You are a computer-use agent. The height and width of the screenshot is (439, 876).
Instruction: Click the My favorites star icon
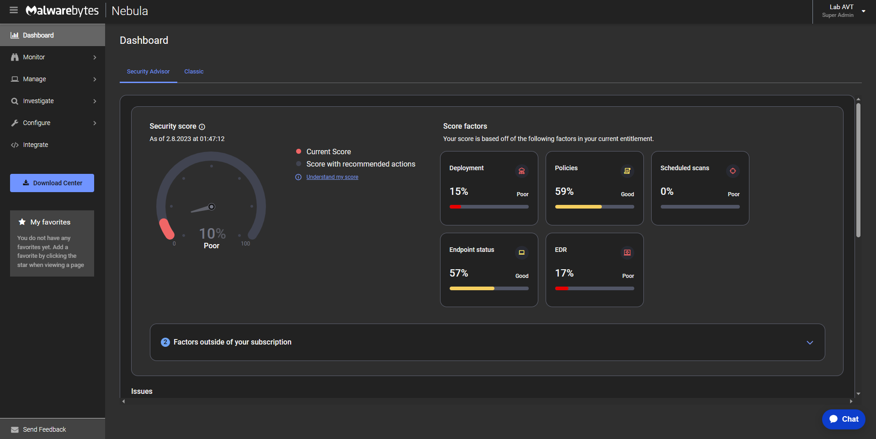click(22, 222)
